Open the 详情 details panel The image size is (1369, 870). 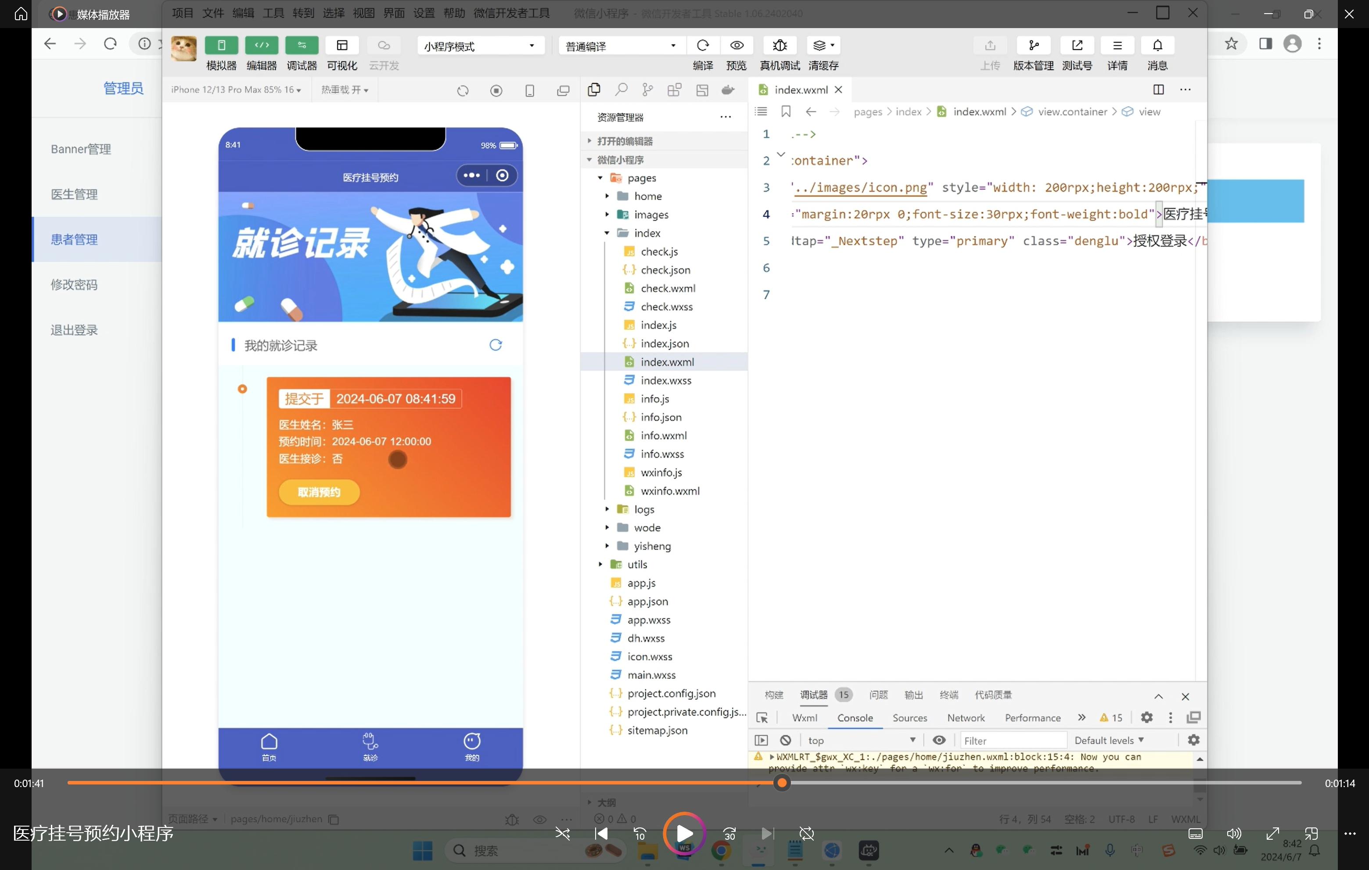point(1117,46)
